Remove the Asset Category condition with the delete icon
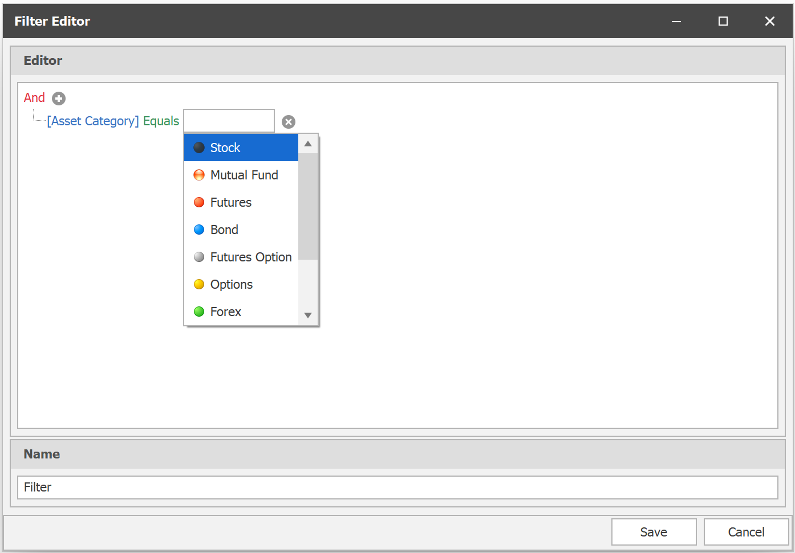This screenshot has height=553, width=795. 289,122
